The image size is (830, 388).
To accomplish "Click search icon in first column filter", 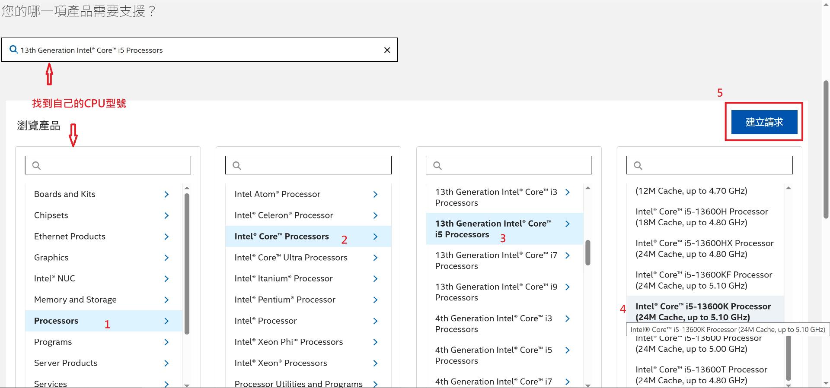I will [x=37, y=165].
